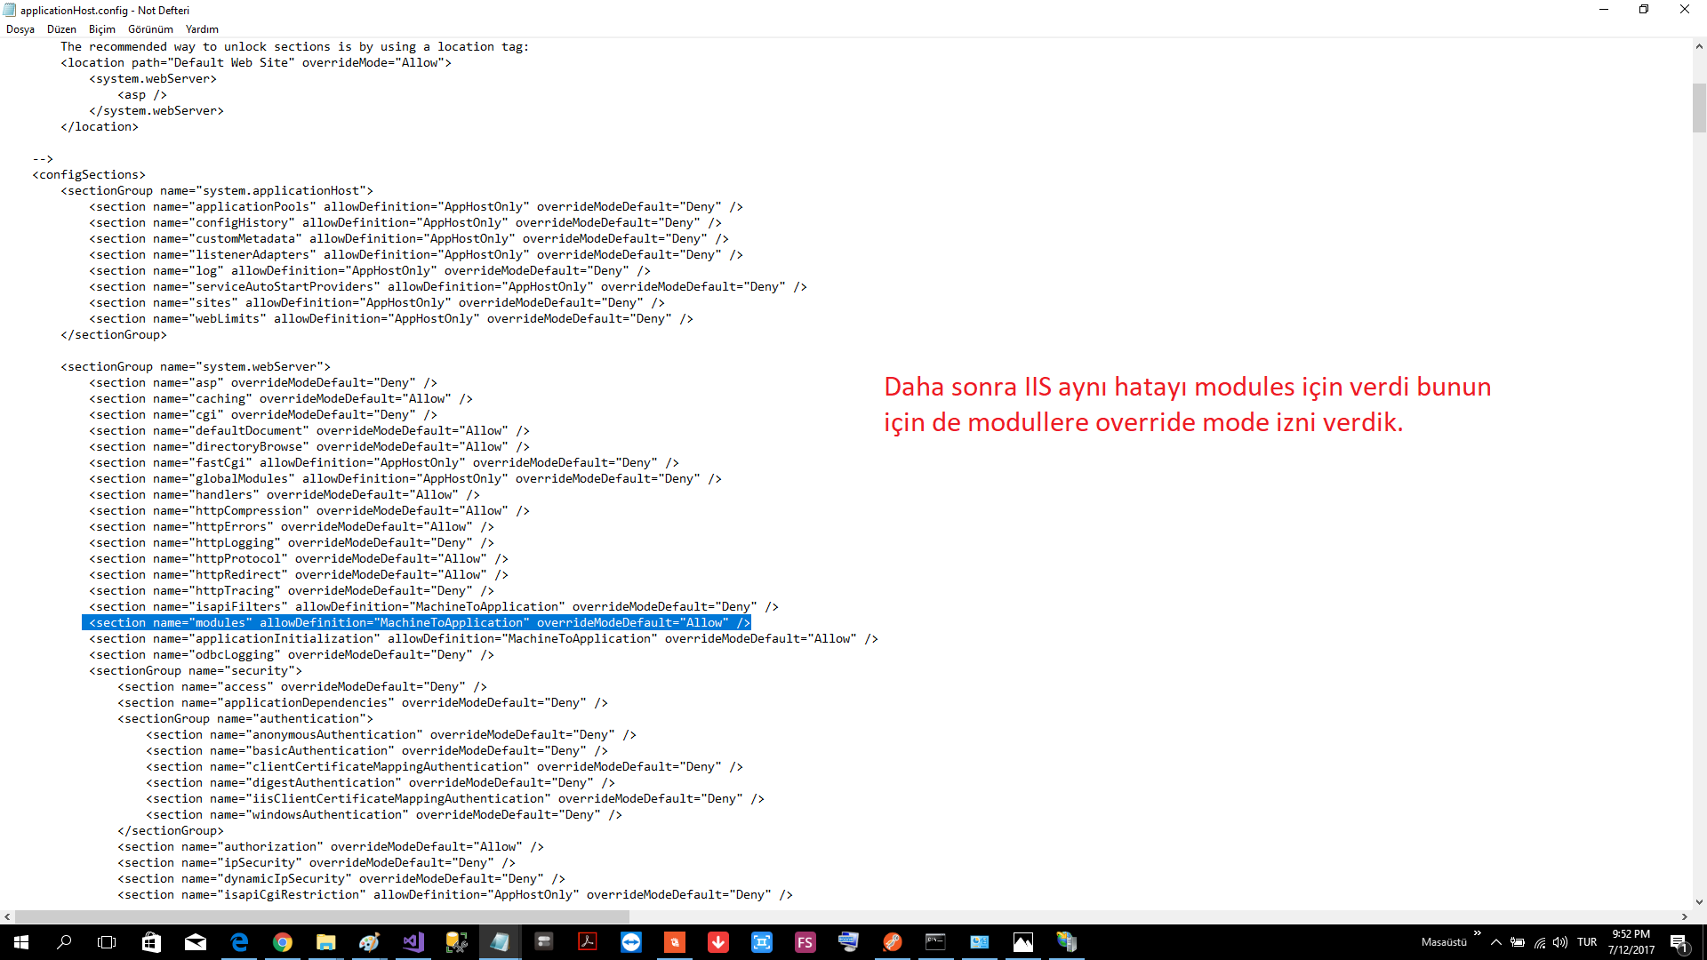Open Action Center notifications
This screenshot has height=960, width=1707.
(x=1679, y=942)
